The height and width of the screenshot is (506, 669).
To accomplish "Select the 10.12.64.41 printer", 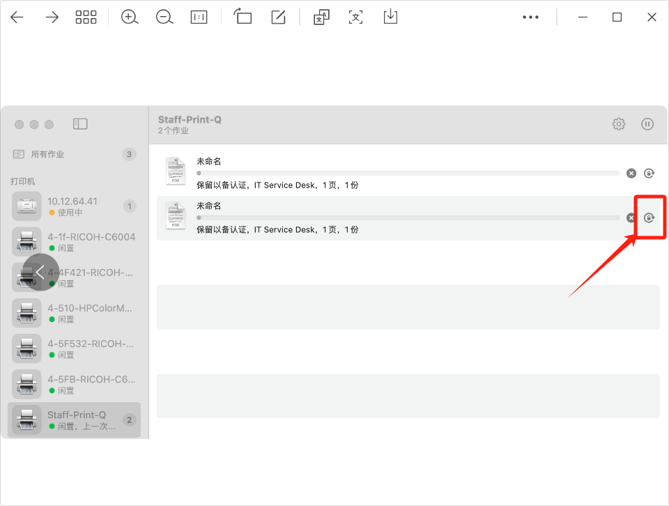I will 75,206.
